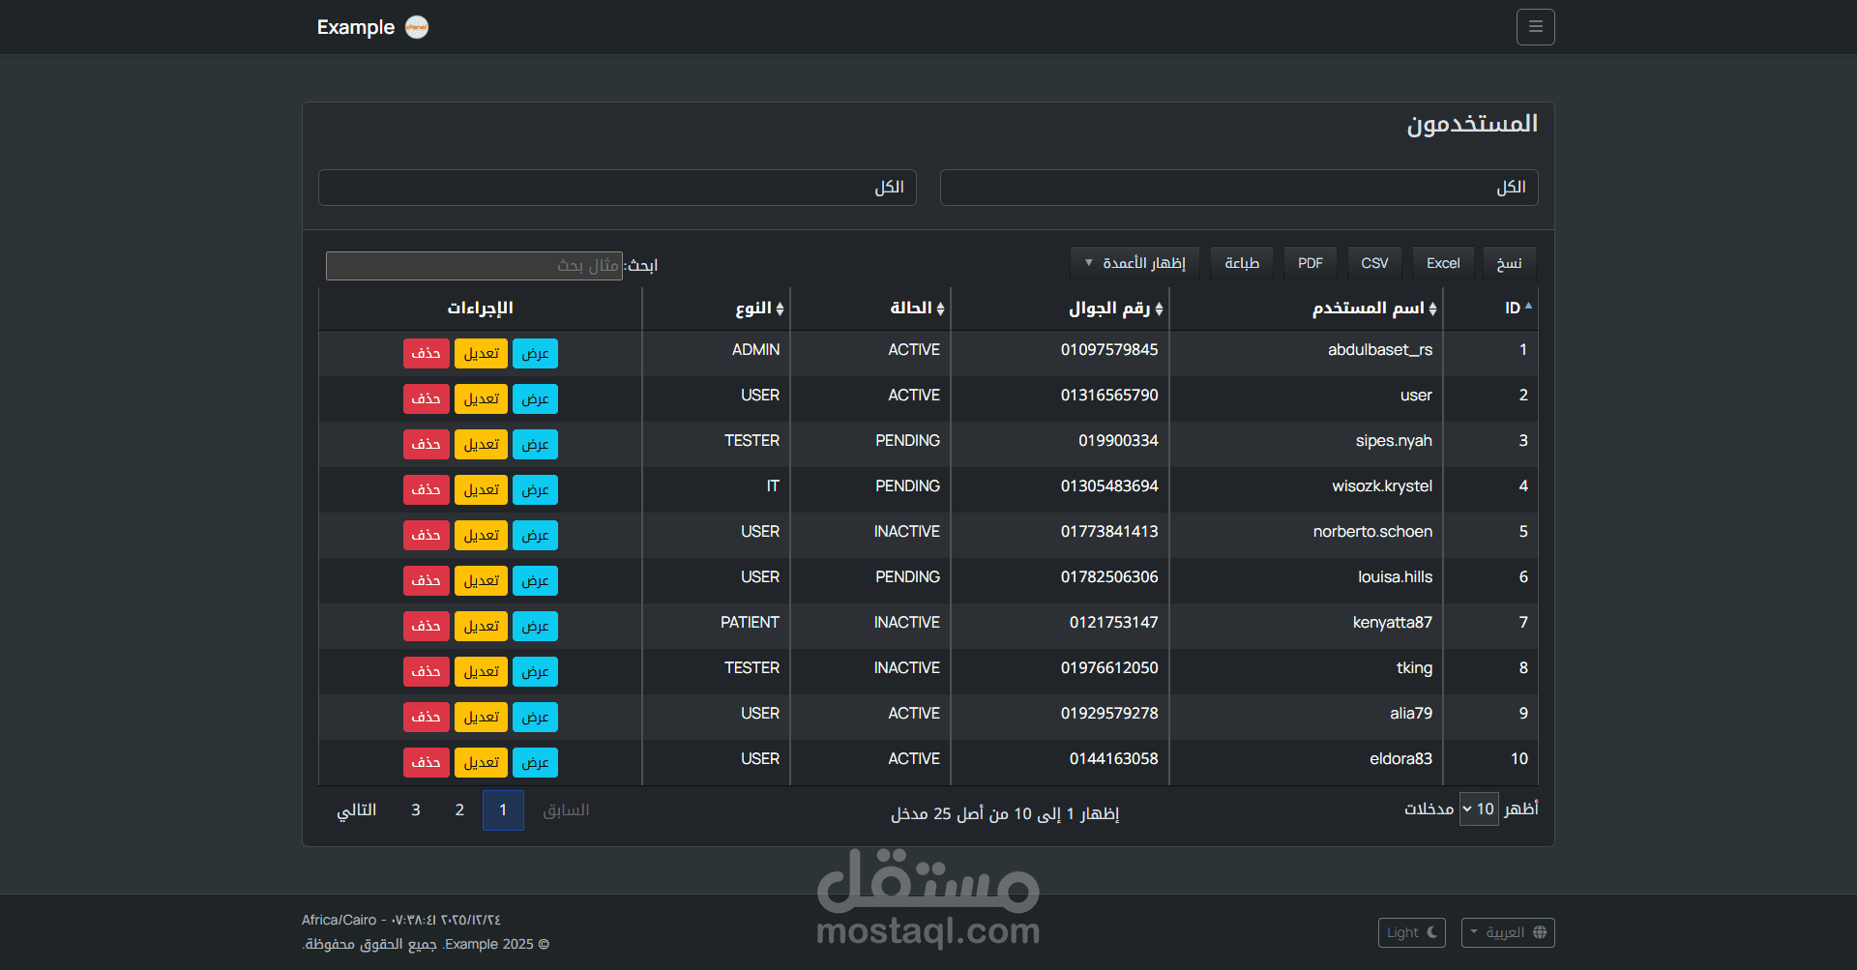Screen dimensions: 1857x970
Task: Go to page 2
Action: coord(459,810)
